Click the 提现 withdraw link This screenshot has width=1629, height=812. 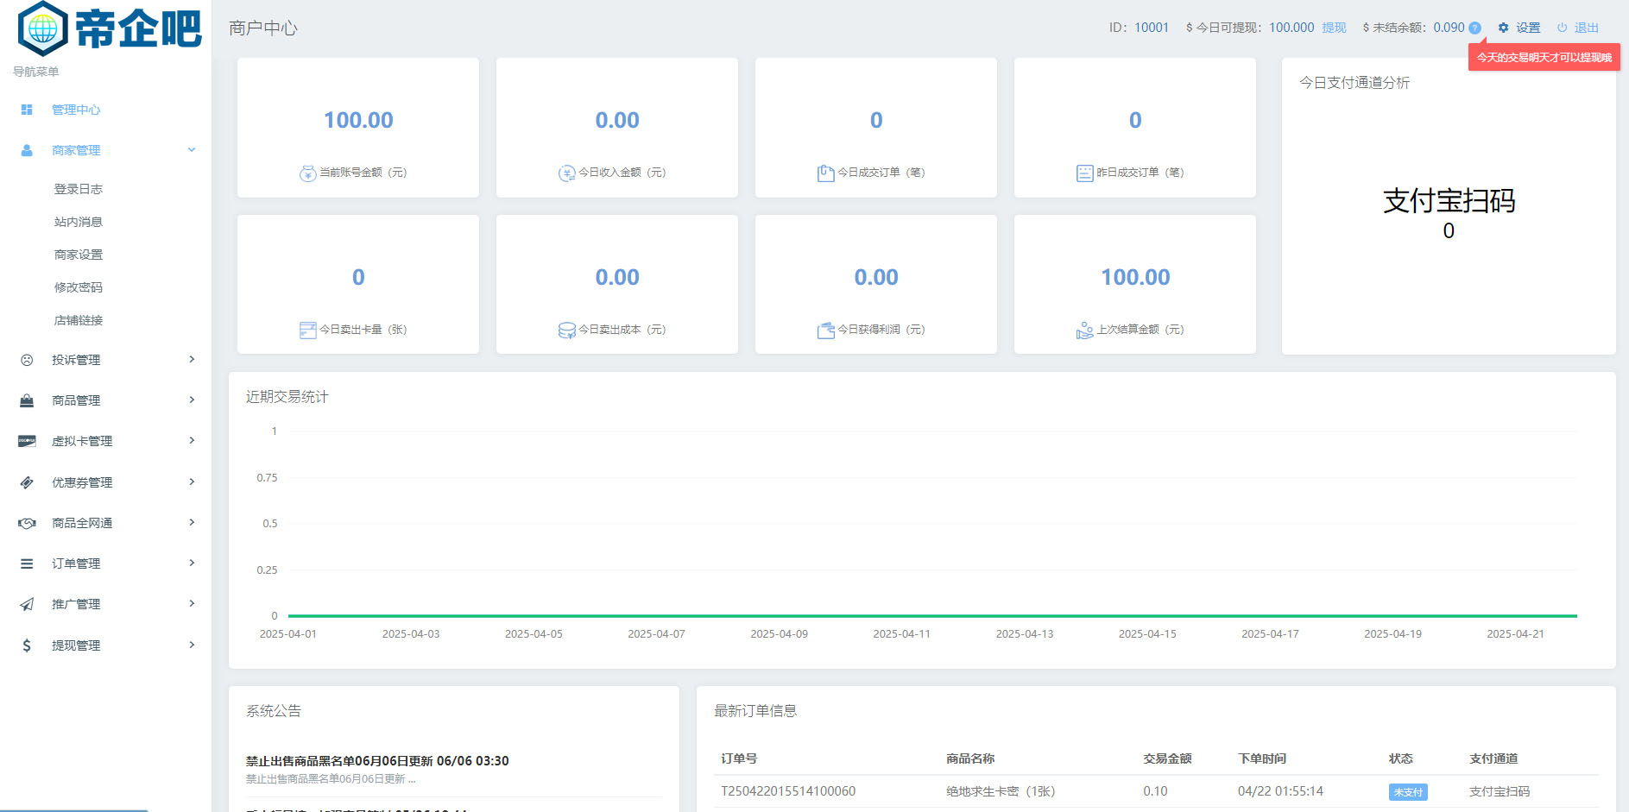(1334, 28)
